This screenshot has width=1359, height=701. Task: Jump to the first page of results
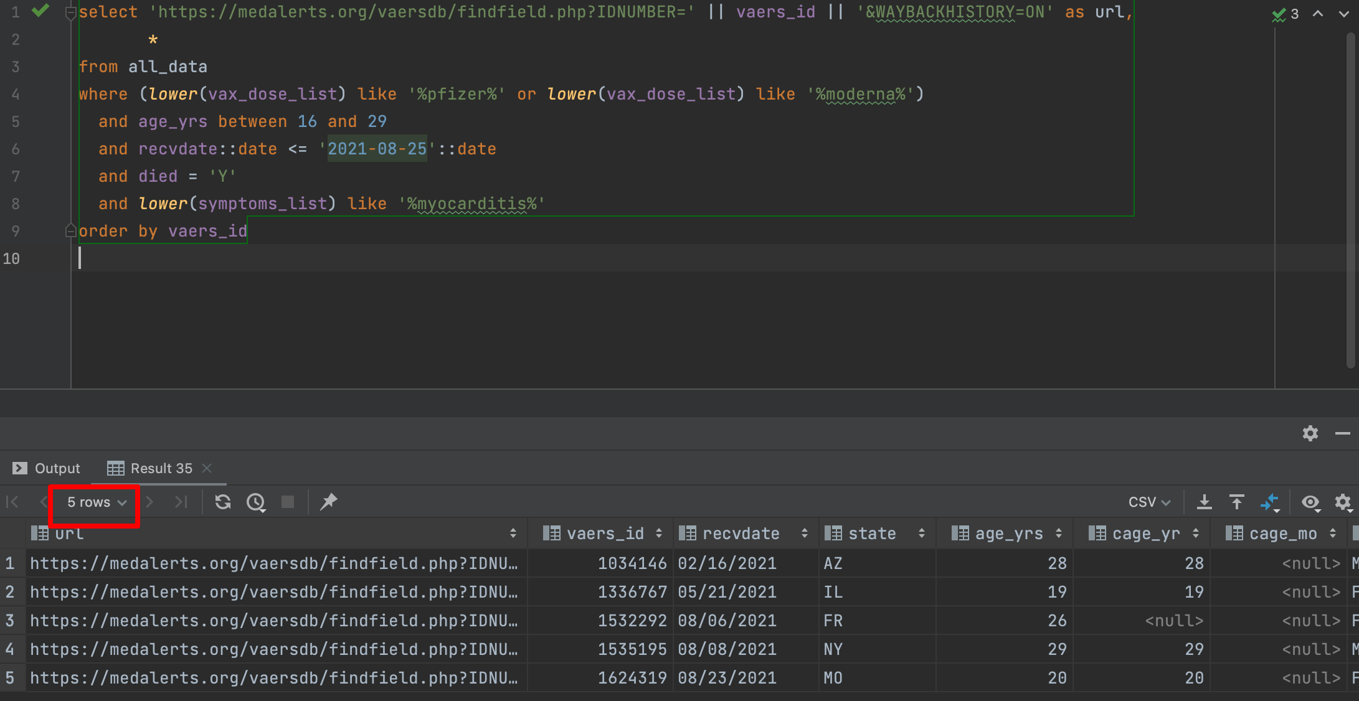coord(12,502)
